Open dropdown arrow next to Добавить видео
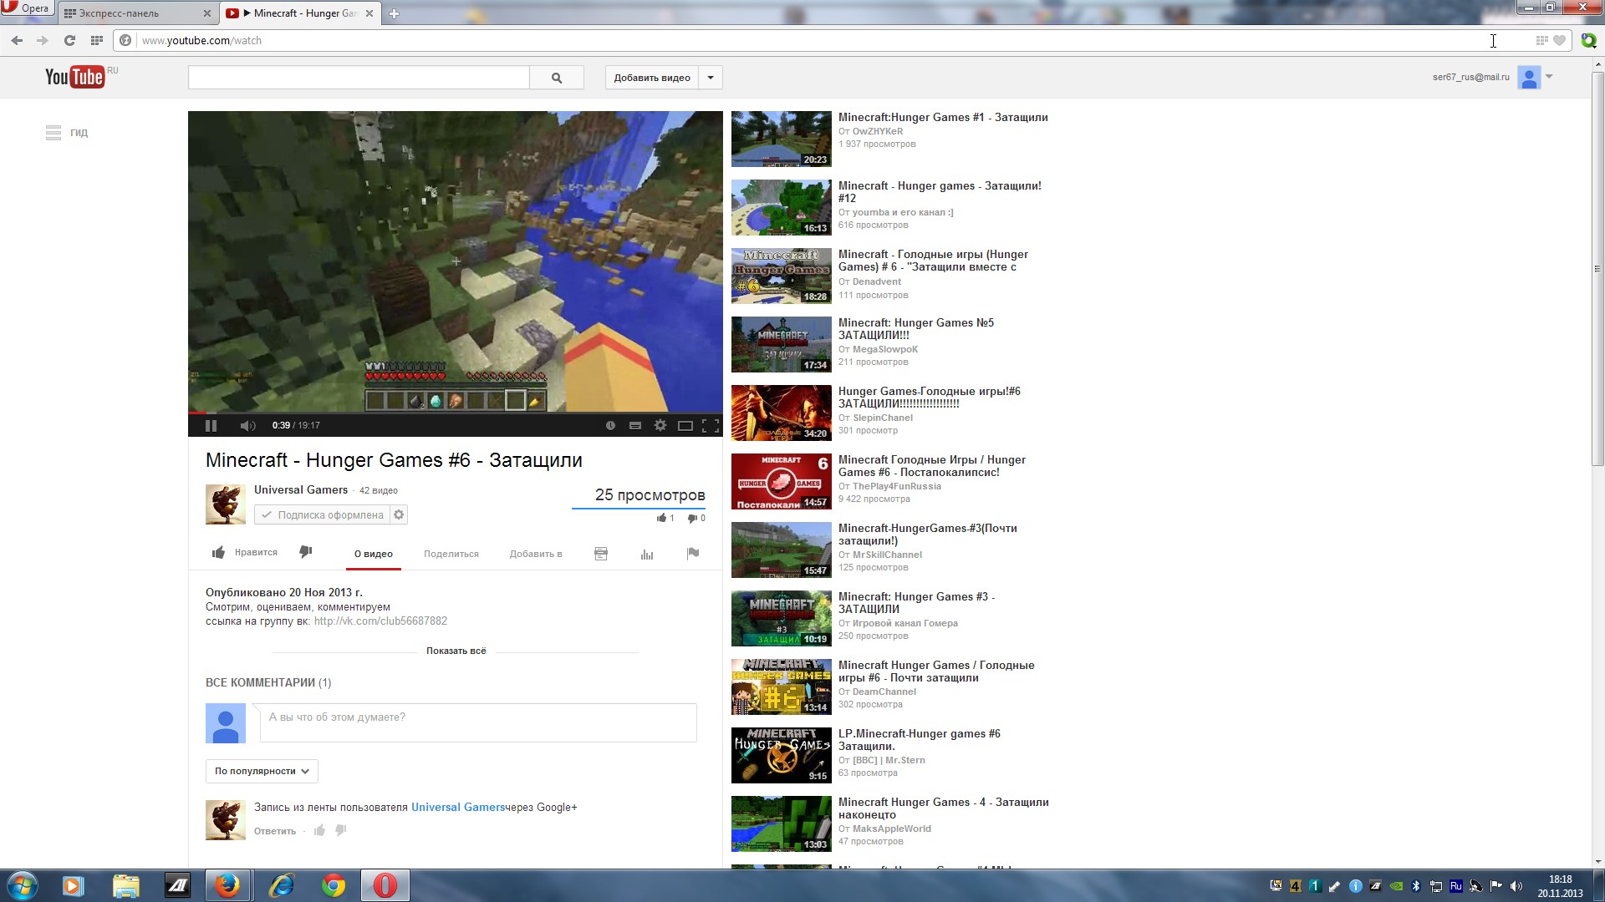Screen dimensions: 1605x902 (711, 78)
